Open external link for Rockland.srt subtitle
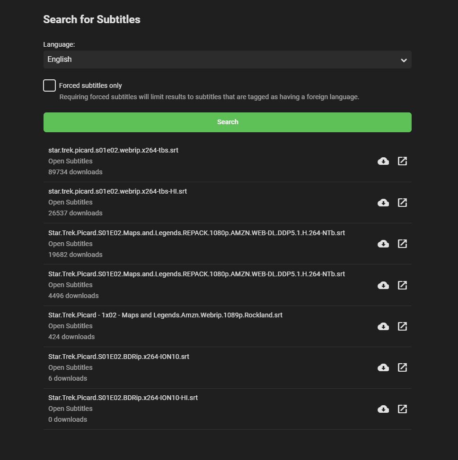The height and width of the screenshot is (460, 458). point(402,326)
